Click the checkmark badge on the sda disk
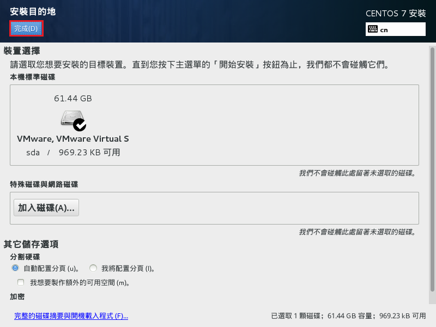 [80, 125]
